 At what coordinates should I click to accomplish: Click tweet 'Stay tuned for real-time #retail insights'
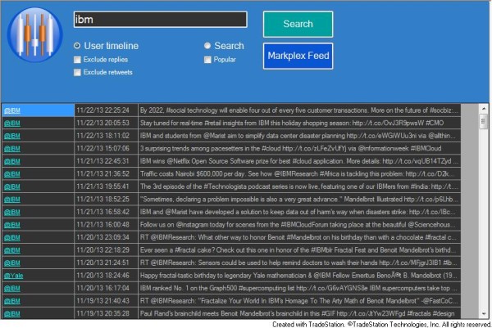299,123
